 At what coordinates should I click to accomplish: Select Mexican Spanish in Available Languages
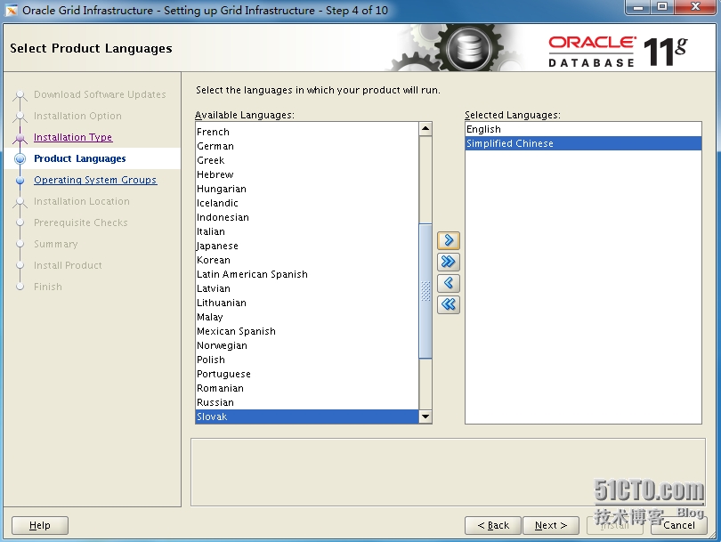pyautogui.click(x=307, y=331)
